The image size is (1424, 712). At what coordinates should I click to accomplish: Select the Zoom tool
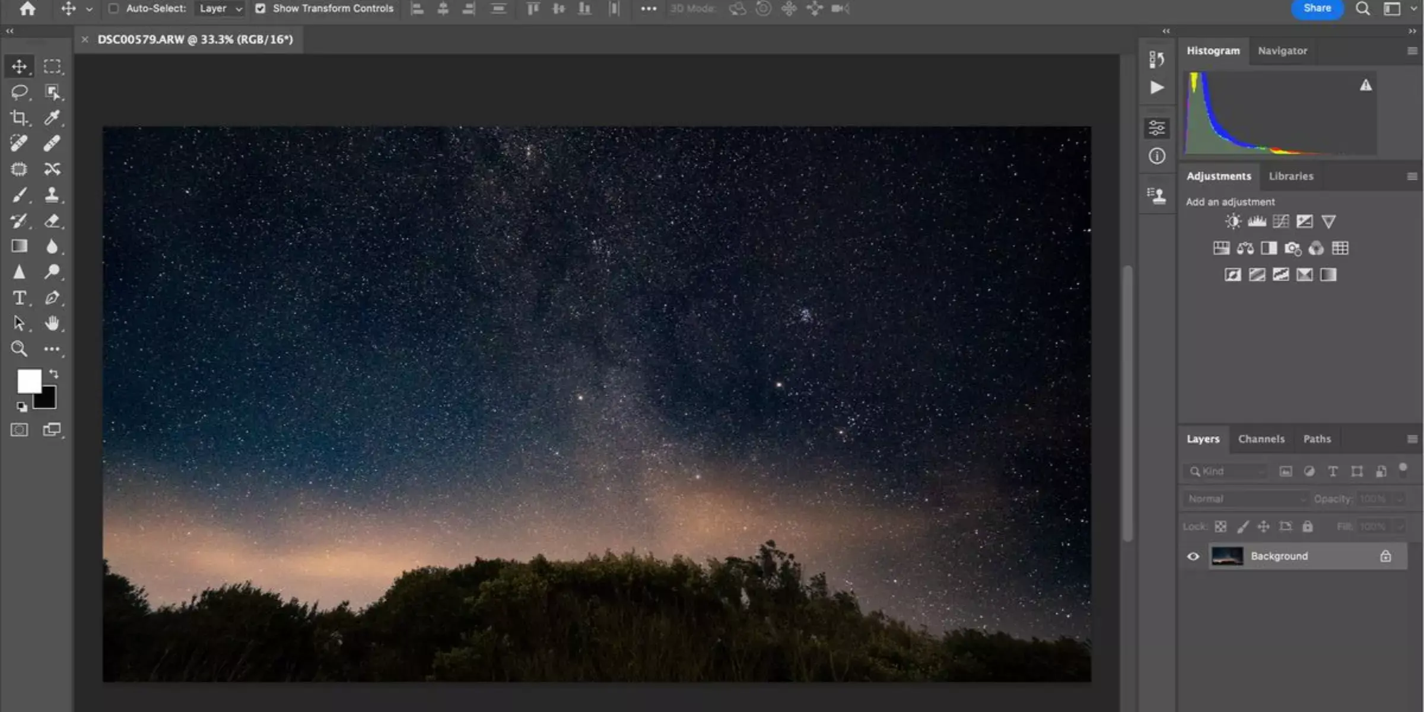click(x=19, y=349)
